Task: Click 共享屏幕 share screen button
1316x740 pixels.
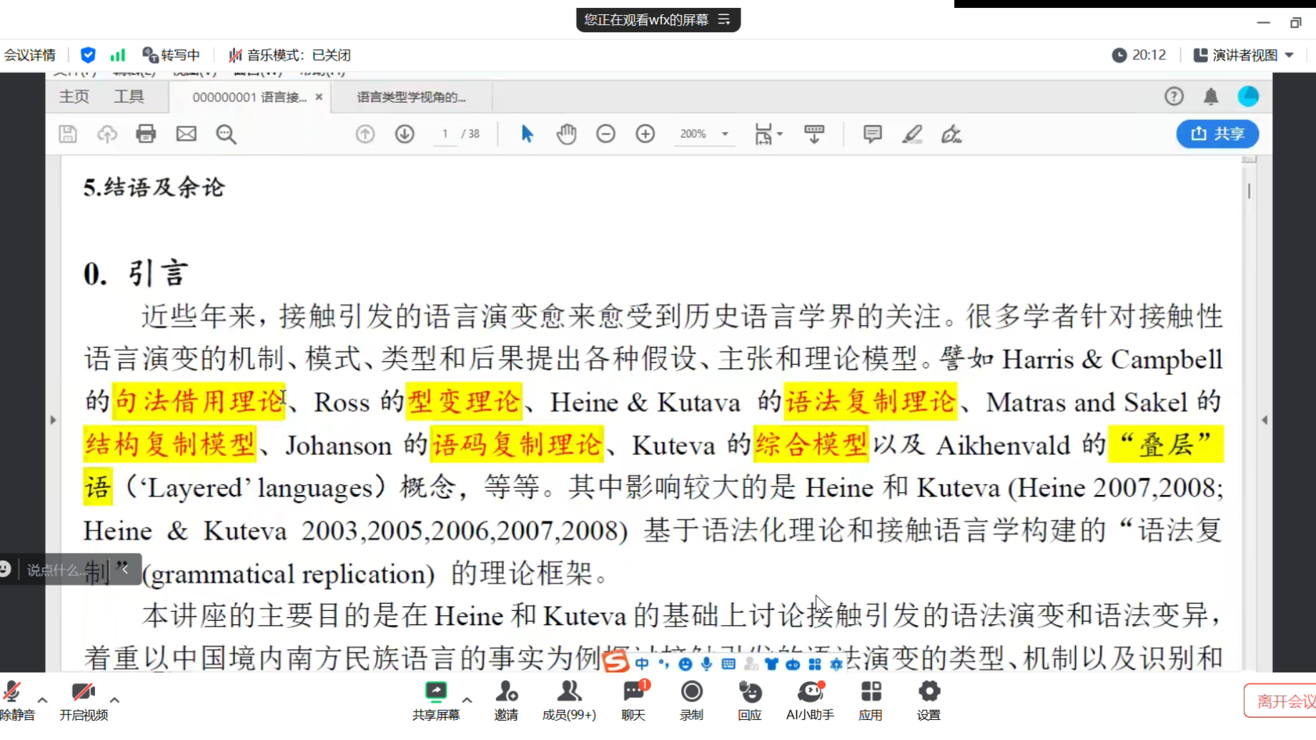Action: [x=436, y=700]
